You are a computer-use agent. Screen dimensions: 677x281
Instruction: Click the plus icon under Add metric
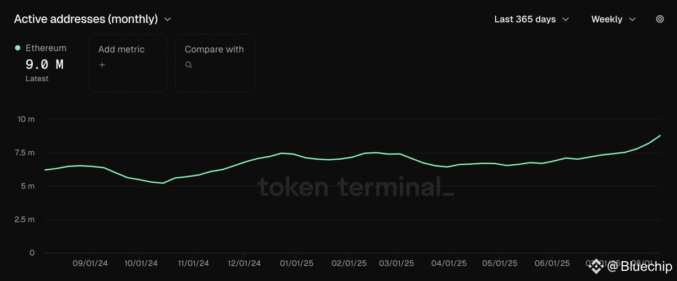point(102,65)
